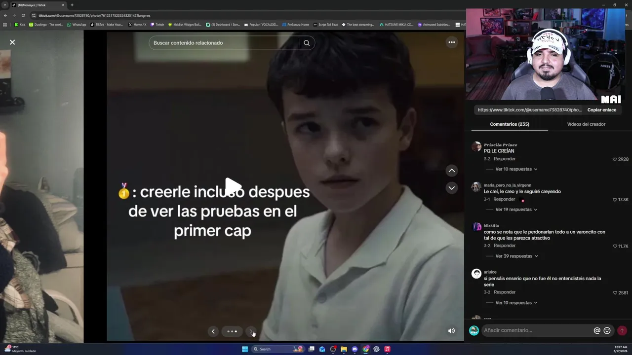Click the Buscar contenido relacionado search field
The width and height of the screenshot is (632, 355).
coord(225,43)
